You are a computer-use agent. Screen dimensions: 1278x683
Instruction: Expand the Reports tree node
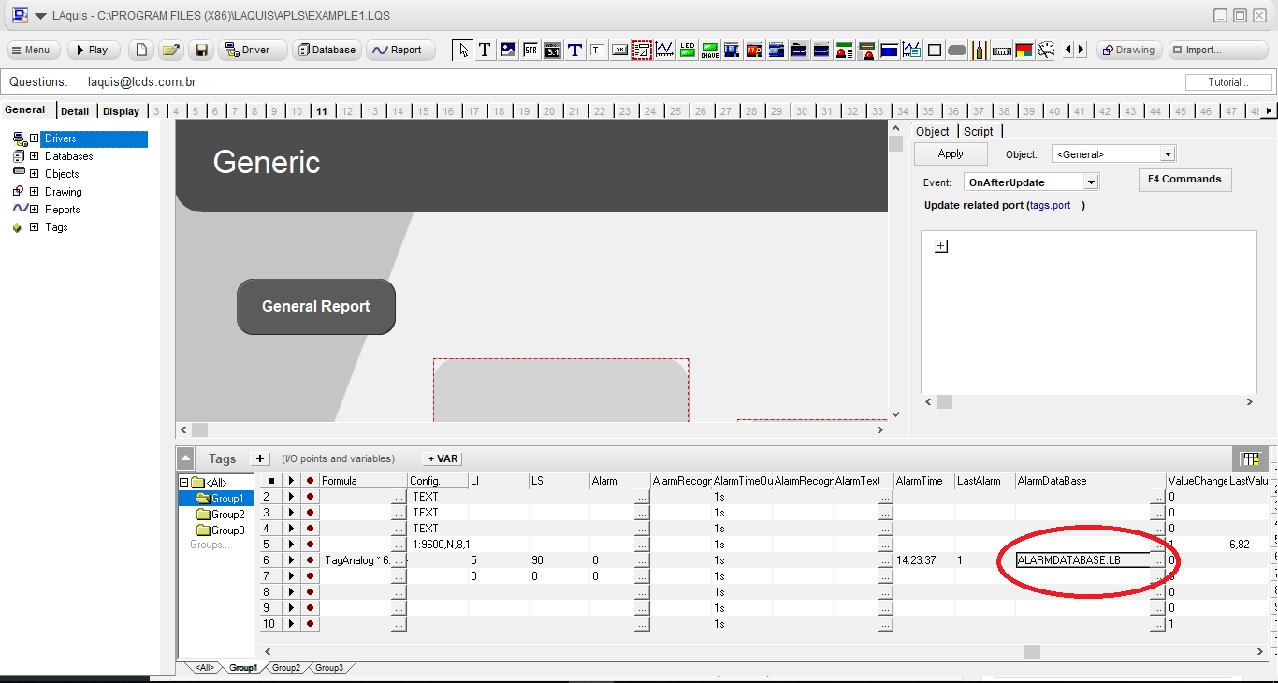[34, 210]
